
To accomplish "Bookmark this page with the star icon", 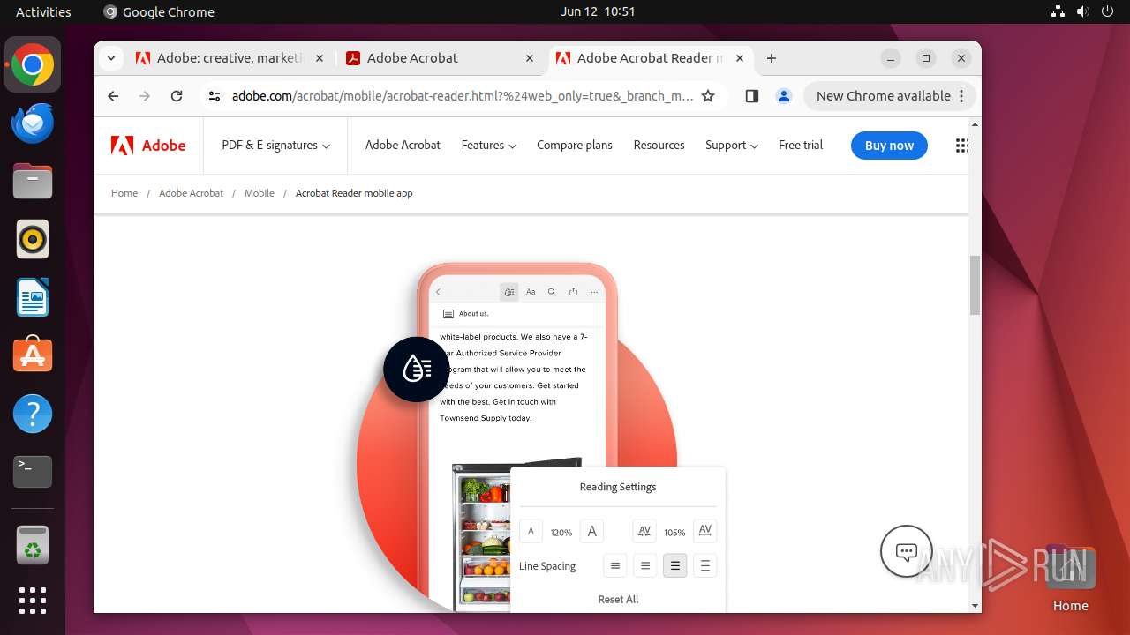I will (708, 96).
